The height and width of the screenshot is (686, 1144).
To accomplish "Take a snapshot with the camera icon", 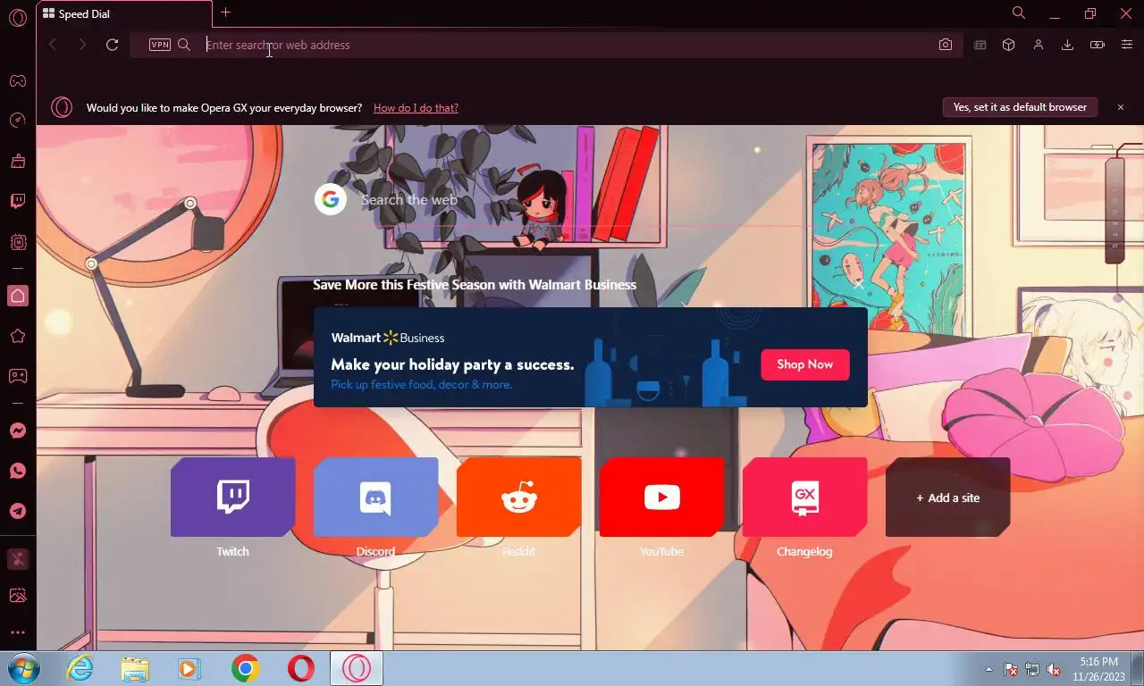I will (x=946, y=45).
